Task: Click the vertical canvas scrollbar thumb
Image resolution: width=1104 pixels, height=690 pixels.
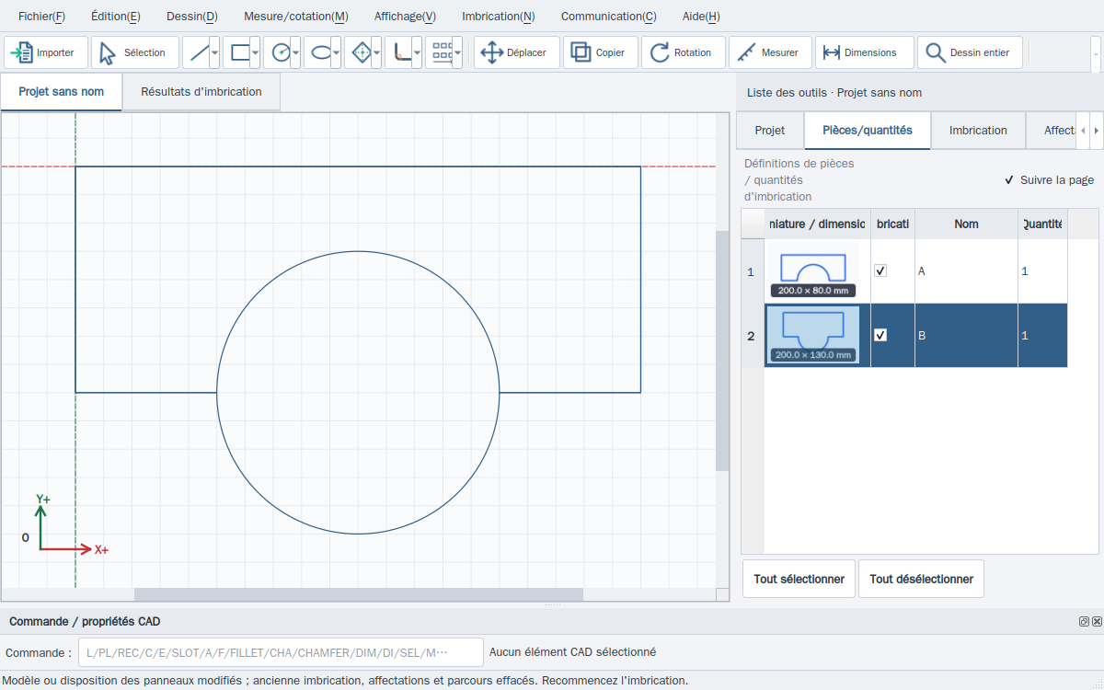Action: (722, 350)
